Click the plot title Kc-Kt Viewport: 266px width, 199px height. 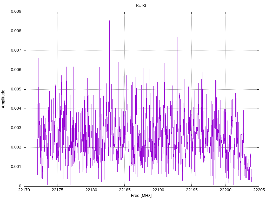(x=141, y=6)
